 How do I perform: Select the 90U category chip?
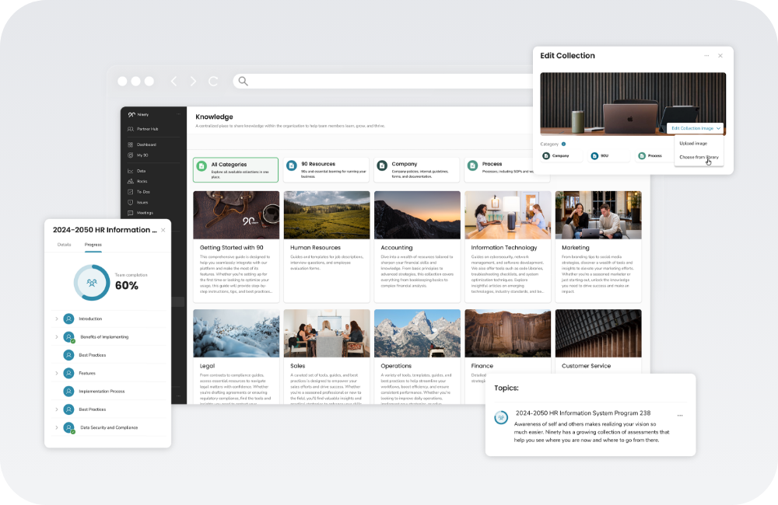(604, 155)
